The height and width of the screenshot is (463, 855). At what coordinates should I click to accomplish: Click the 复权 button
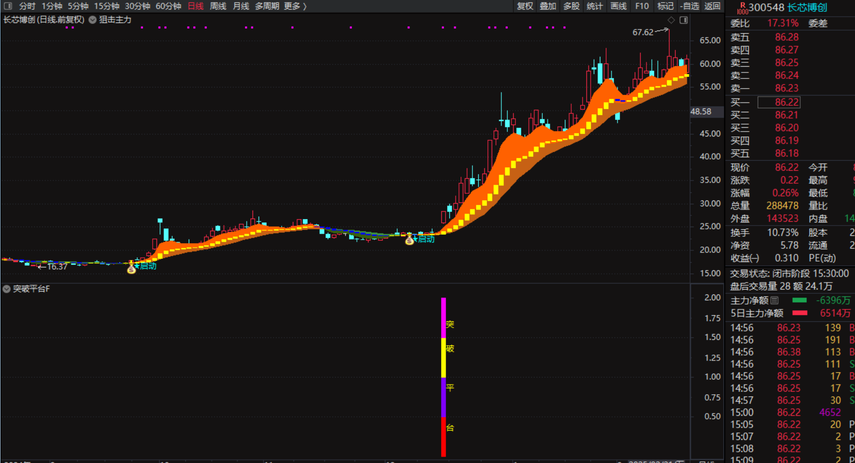pyautogui.click(x=525, y=6)
